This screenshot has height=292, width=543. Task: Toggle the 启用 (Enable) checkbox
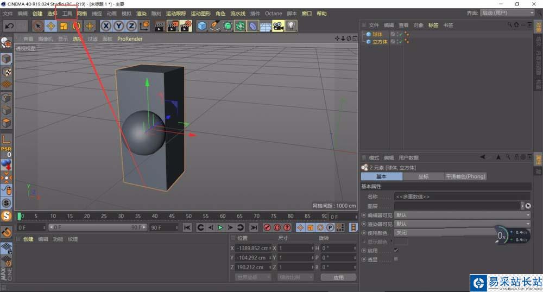click(x=396, y=250)
